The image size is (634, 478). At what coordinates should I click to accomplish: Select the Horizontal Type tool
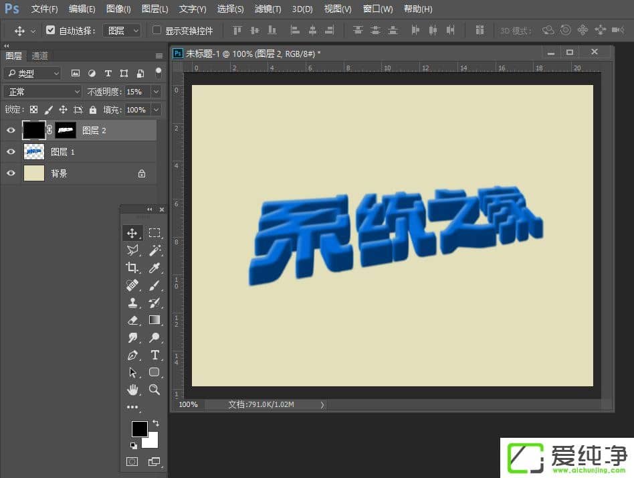[154, 355]
